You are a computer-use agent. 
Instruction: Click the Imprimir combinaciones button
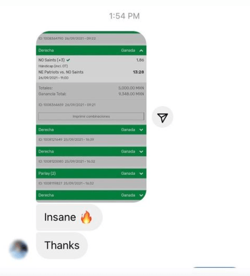coord(91,117)
